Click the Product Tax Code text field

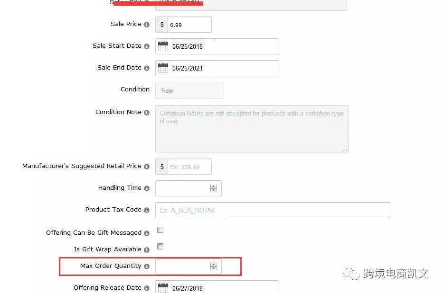[x=273, y=210]
